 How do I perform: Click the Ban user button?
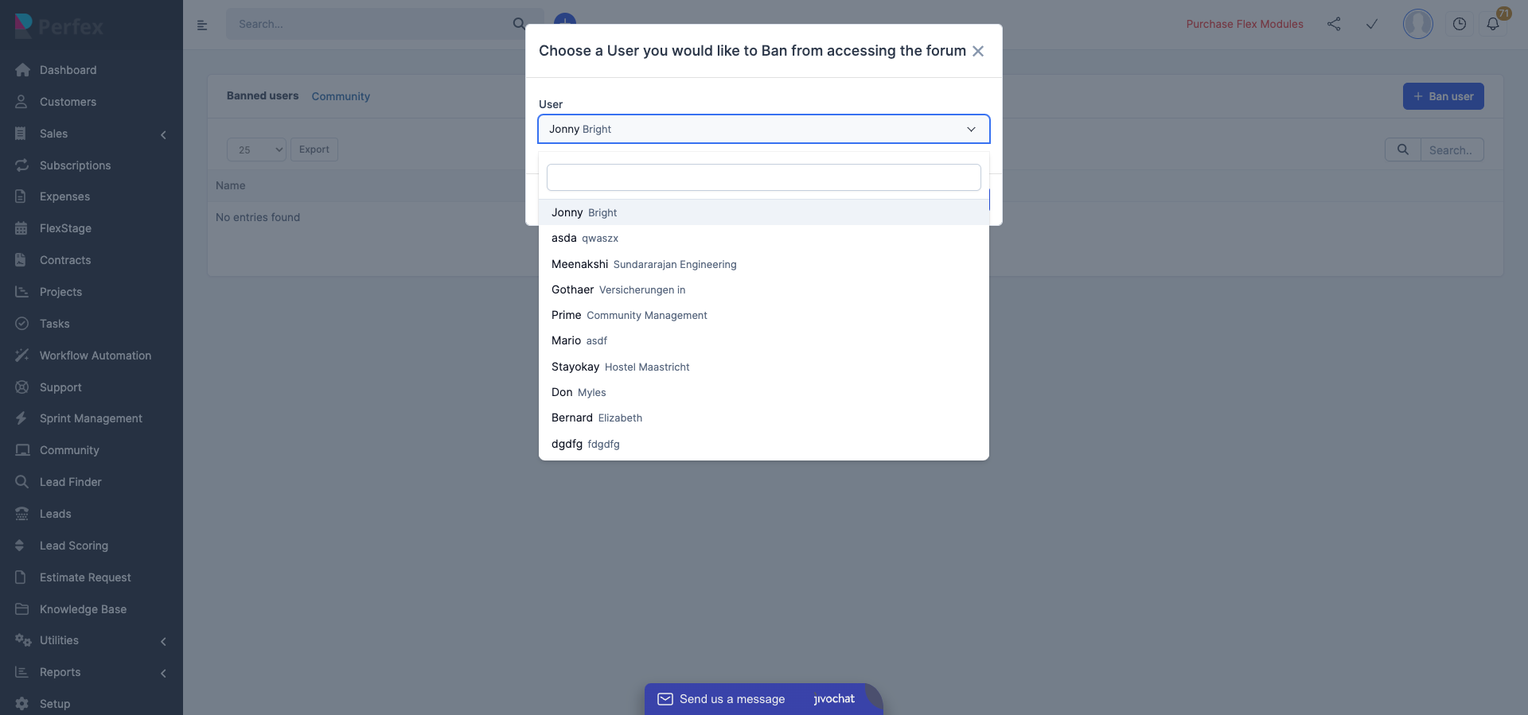click(x=1443, y=96)
